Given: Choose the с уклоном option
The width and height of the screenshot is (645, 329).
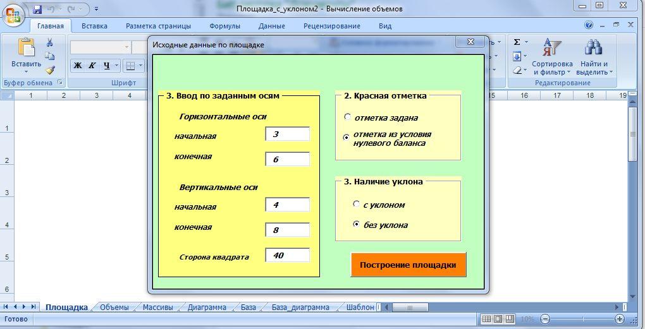Looking at the screenshot, I should (356, 204).
